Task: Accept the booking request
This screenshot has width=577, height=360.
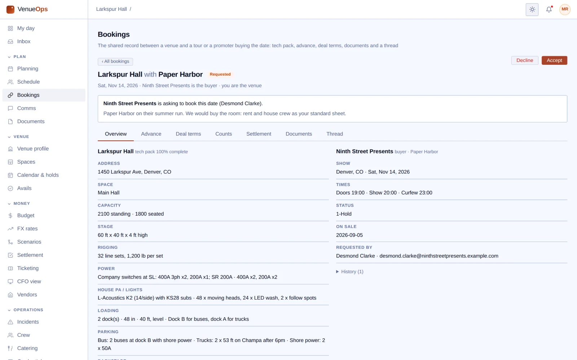Action: (x=554, y=60)
